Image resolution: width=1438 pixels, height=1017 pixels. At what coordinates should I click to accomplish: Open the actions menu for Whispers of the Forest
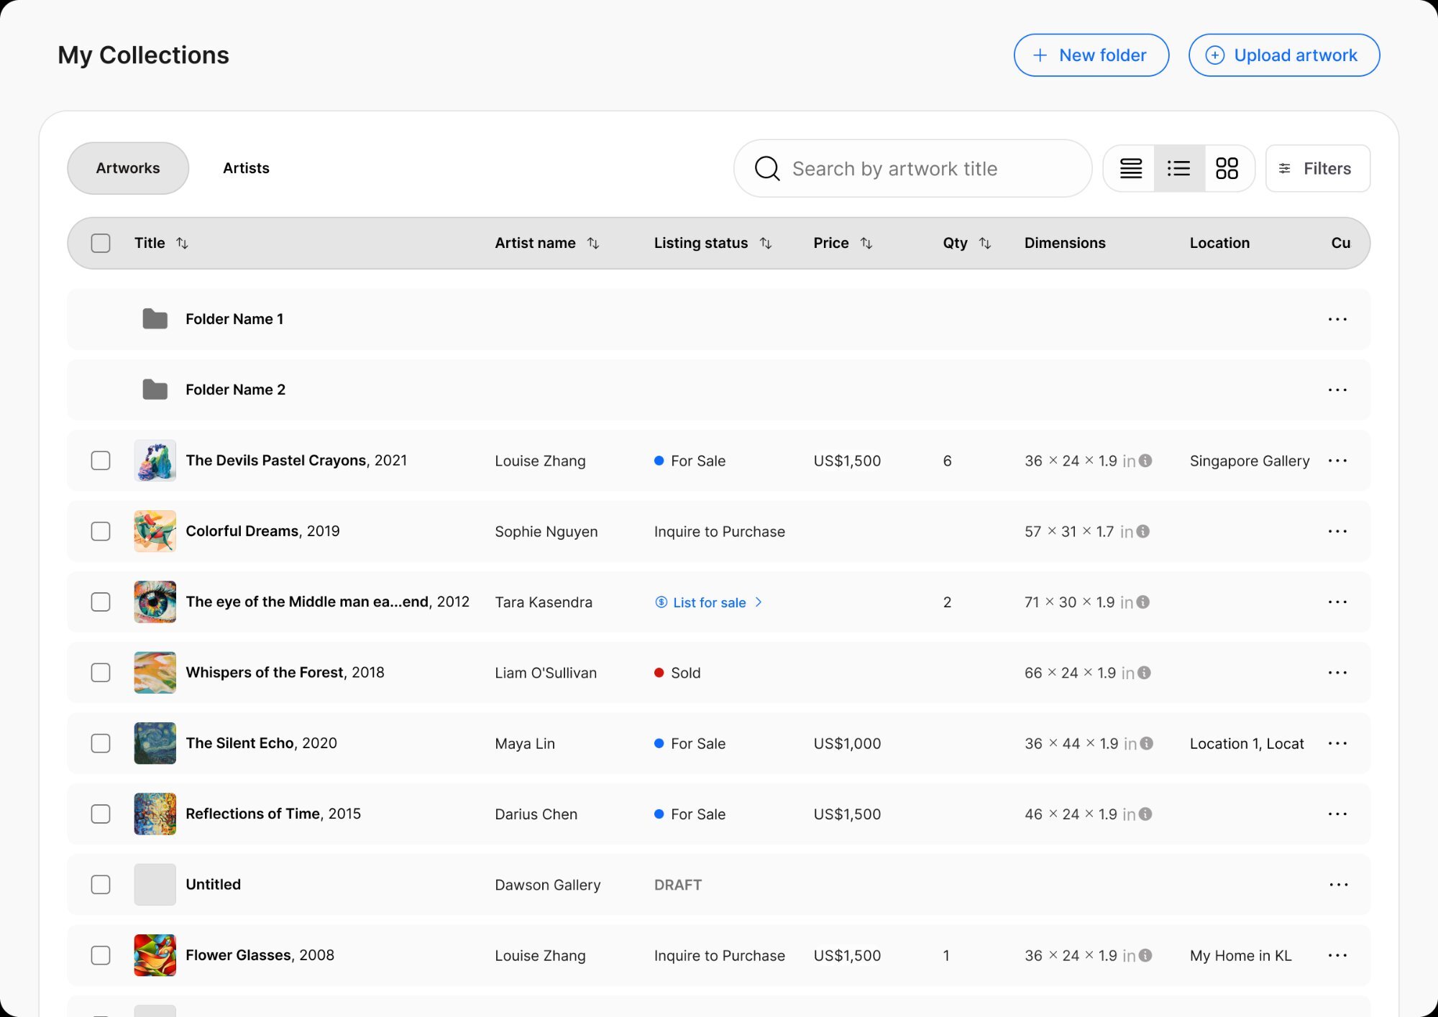(1337, 673)
